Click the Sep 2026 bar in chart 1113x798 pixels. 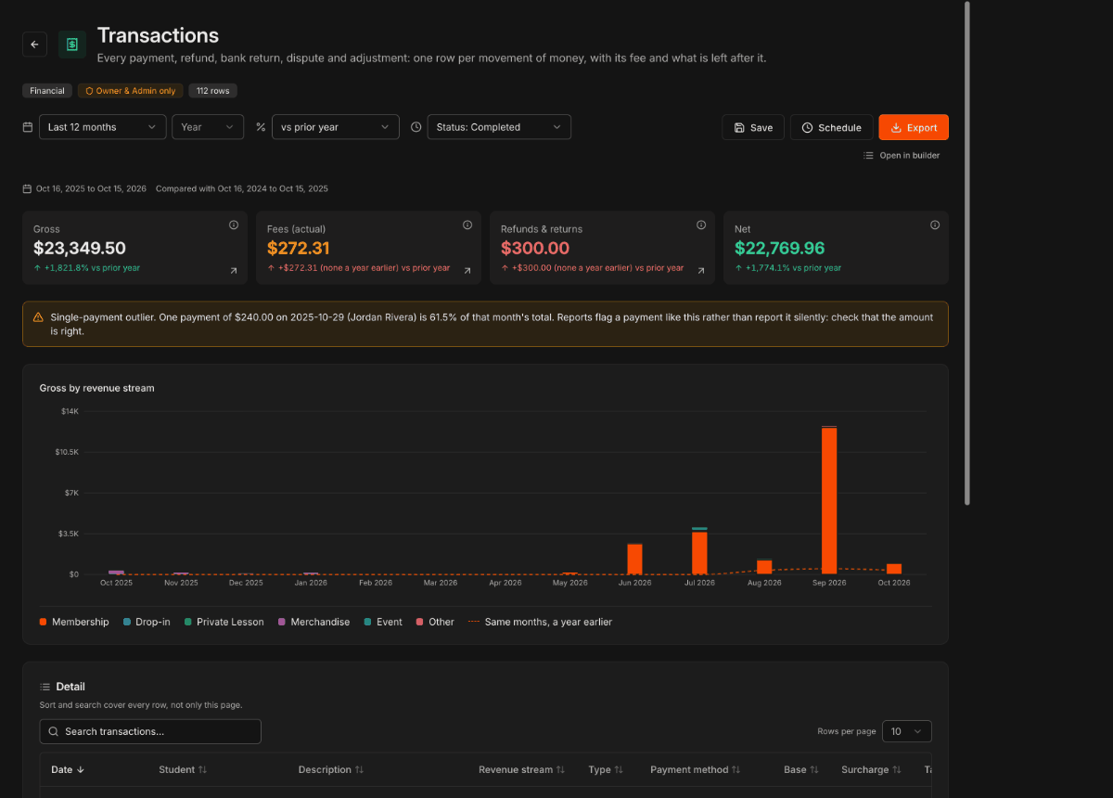(829, 499)
